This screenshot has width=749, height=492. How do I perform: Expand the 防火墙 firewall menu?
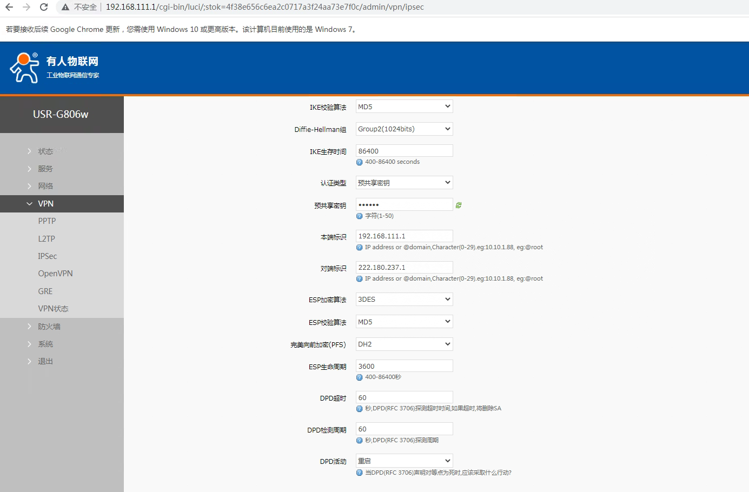49,327
